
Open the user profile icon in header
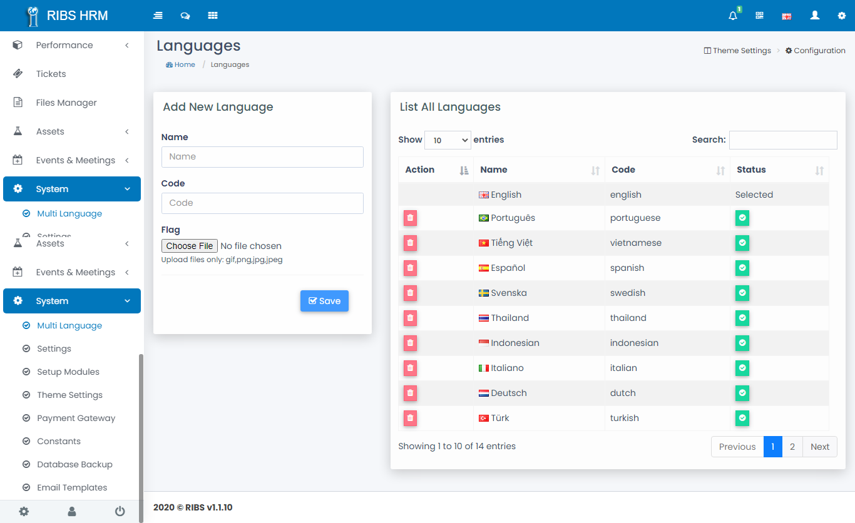(814, 16)
